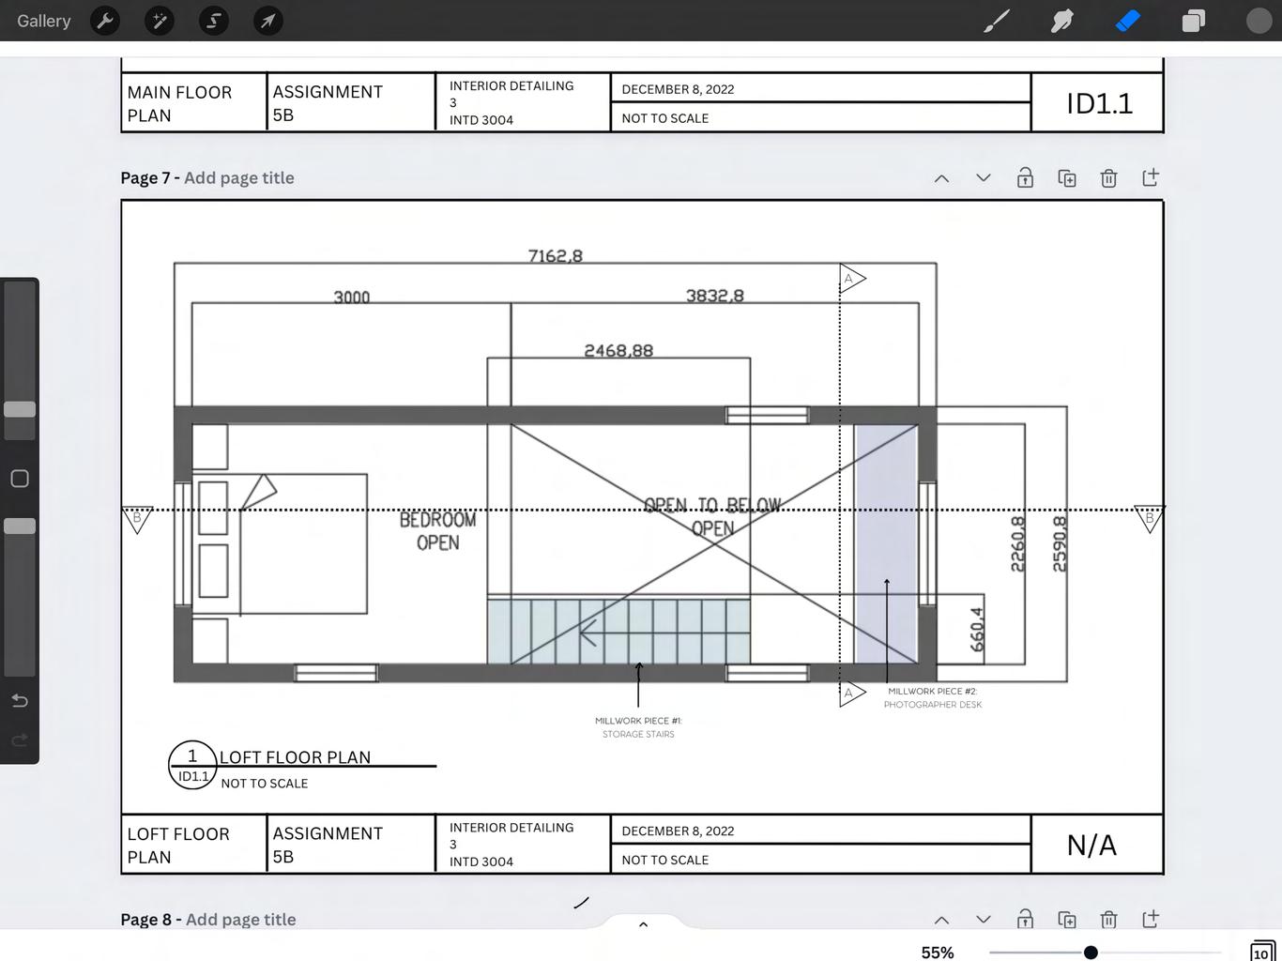Click the zoom slider handle
This screenshot has height=961, width=1282.
point(1091,953)
